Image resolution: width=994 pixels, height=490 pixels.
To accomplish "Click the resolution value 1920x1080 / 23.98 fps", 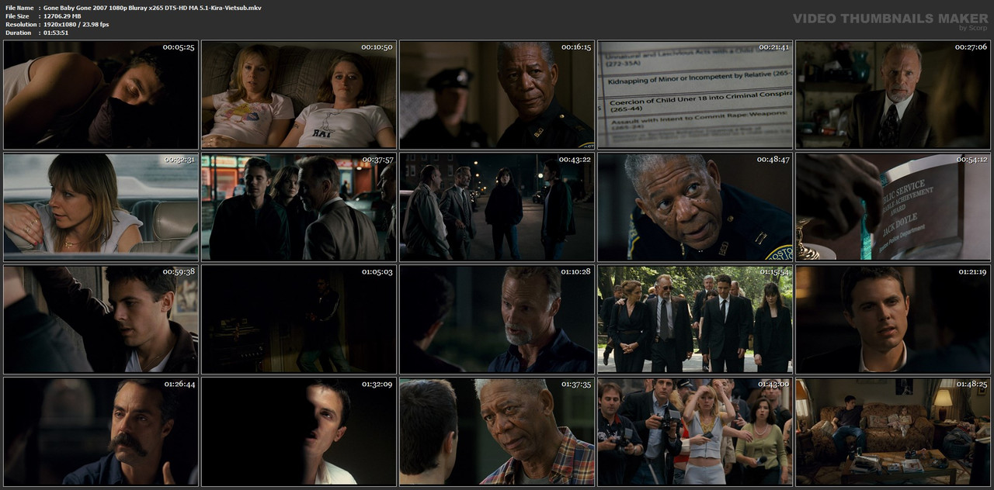I will 76,25.
